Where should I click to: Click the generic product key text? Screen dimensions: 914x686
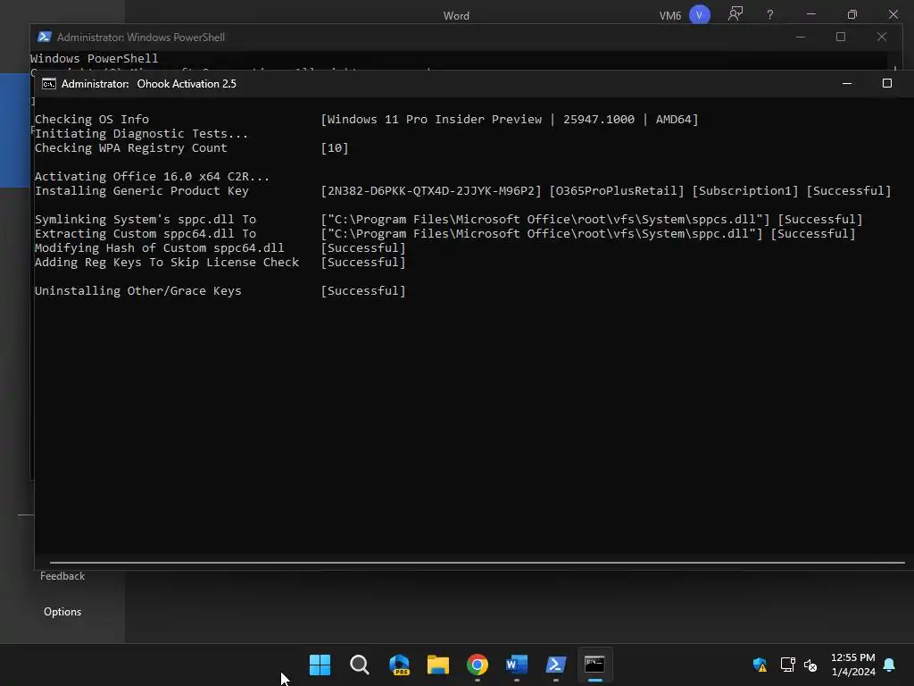coord(431,191)
